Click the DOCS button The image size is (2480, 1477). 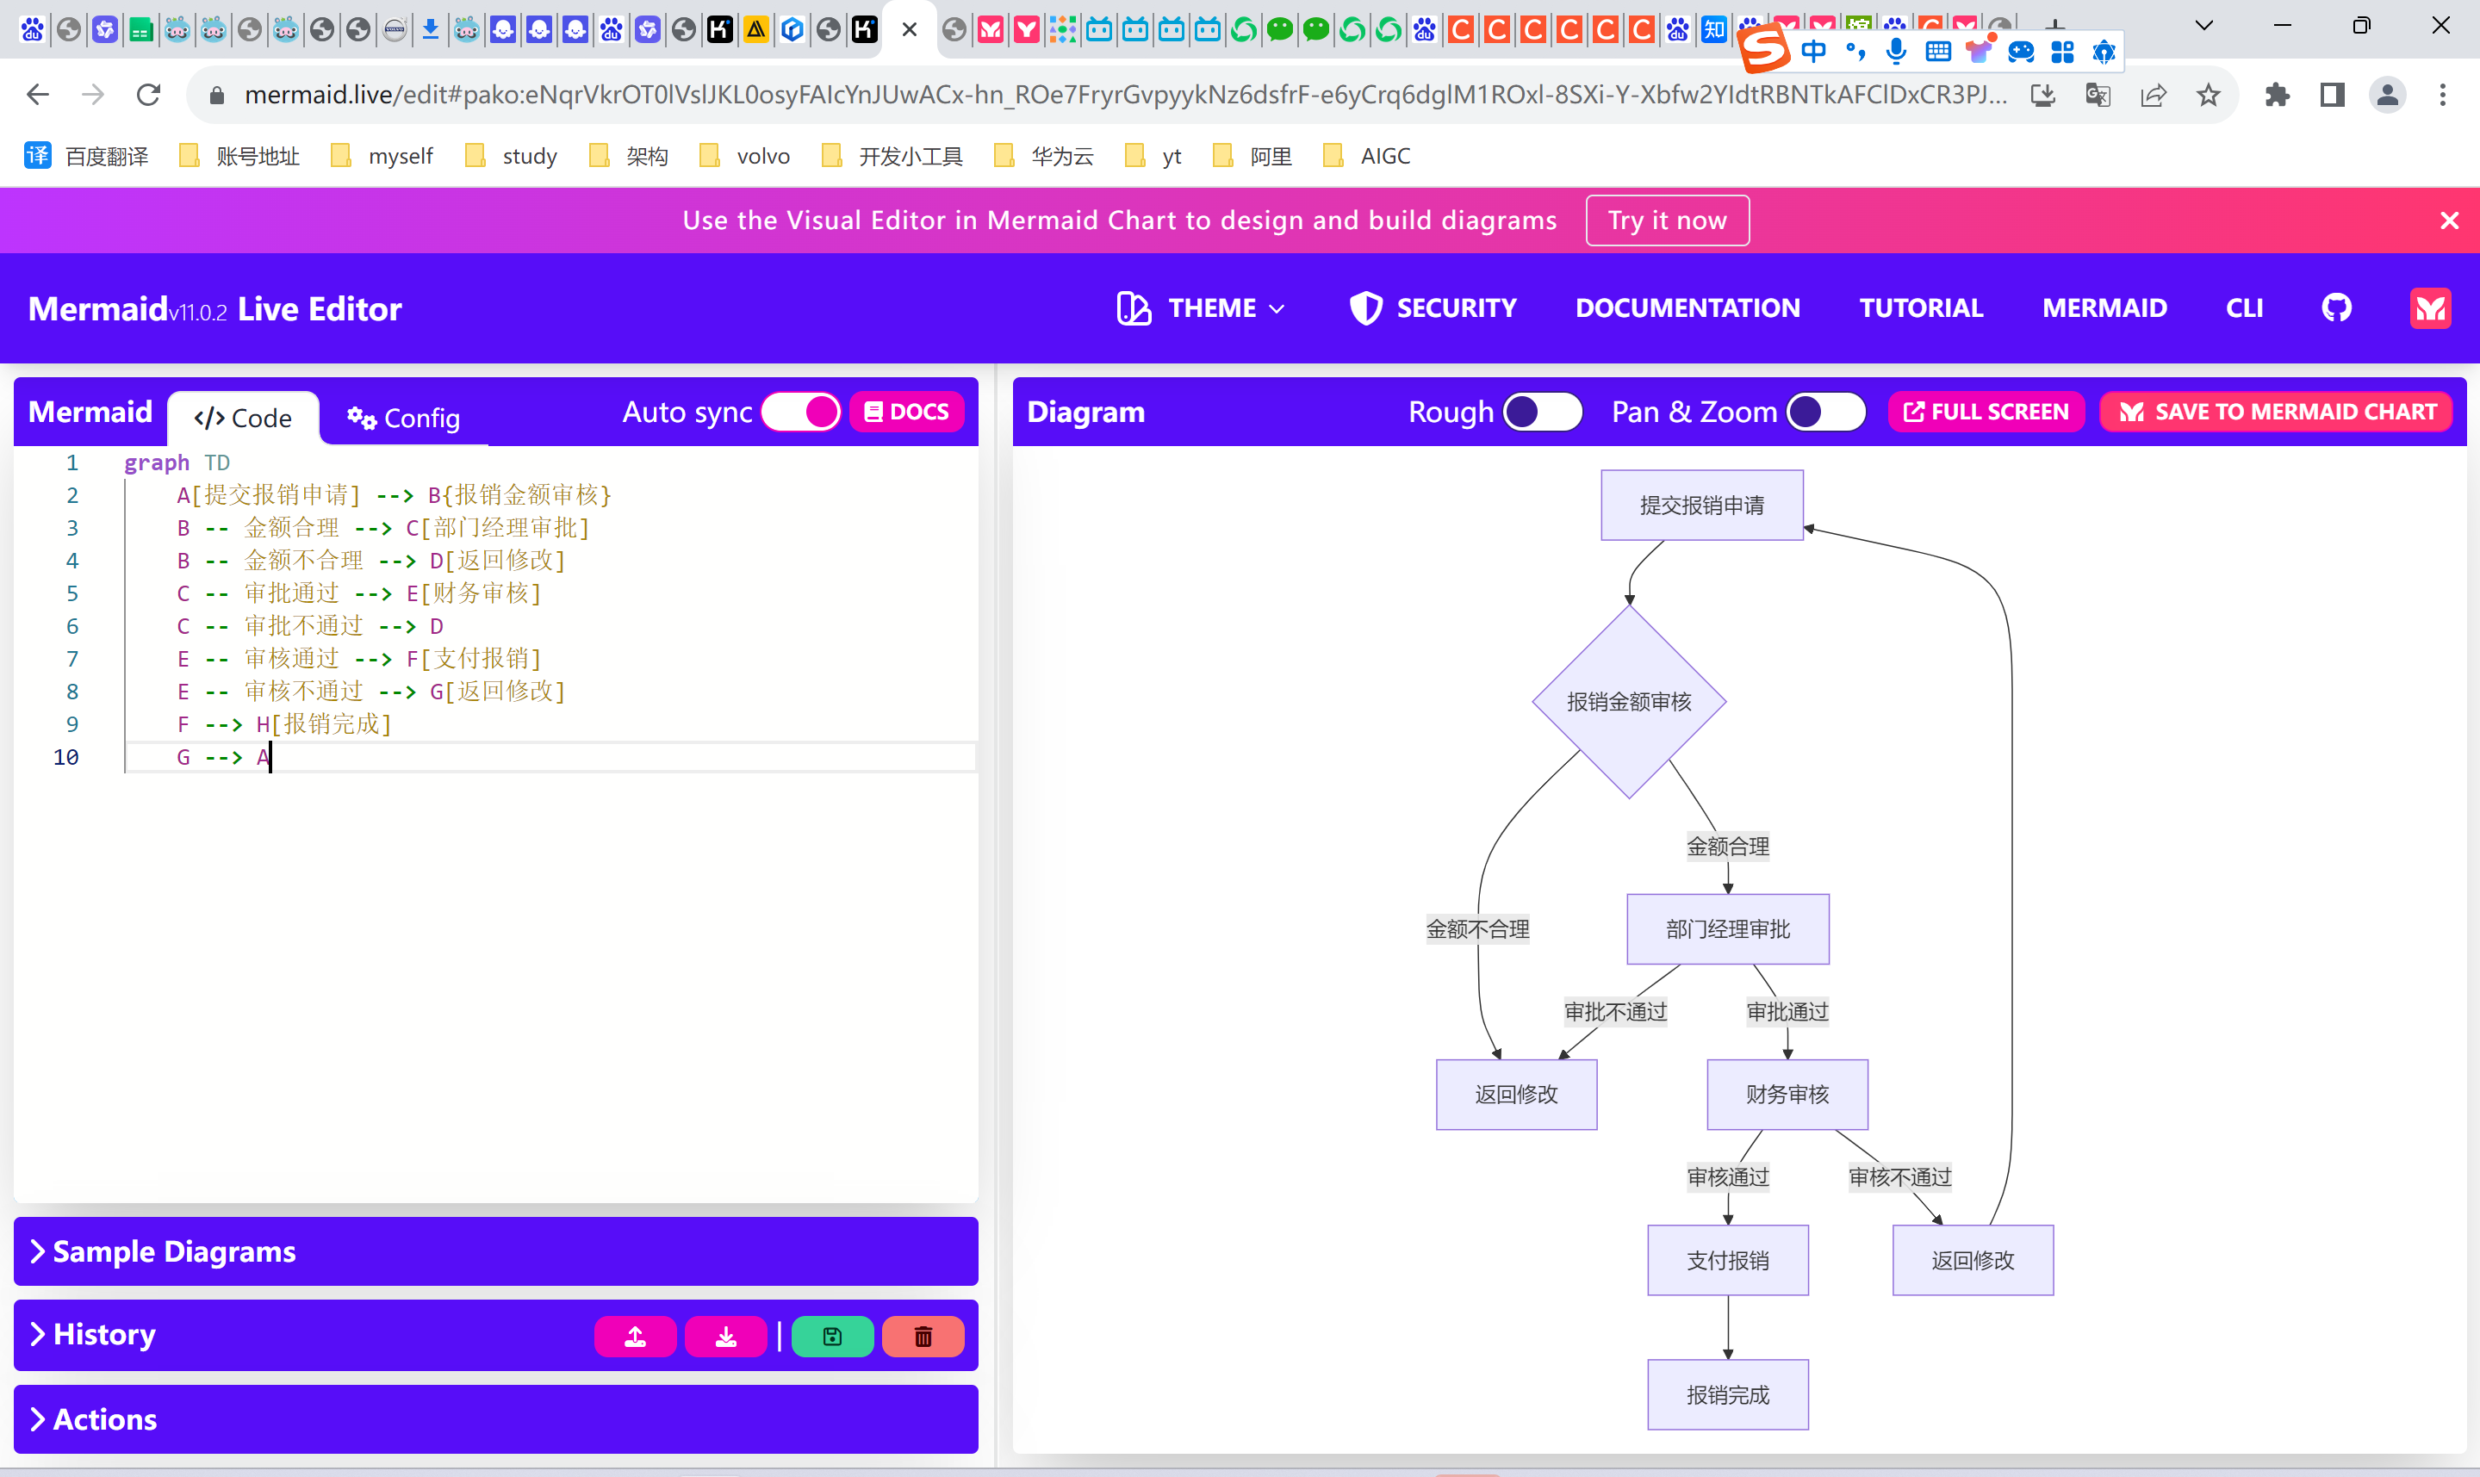click(905, 411)
